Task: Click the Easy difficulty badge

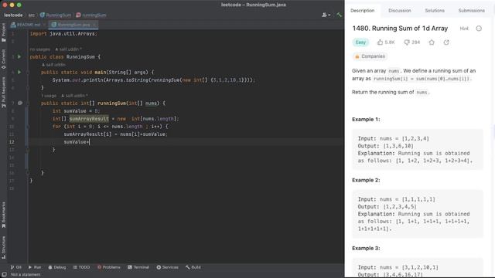Action: [x=360, y=42]
